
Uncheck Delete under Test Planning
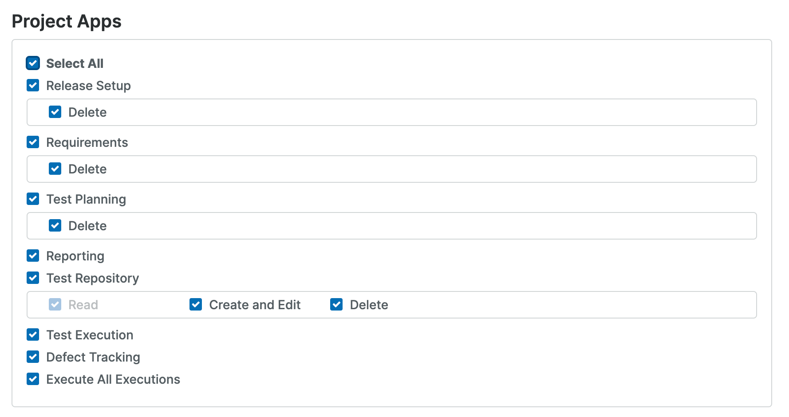[55, 225]
